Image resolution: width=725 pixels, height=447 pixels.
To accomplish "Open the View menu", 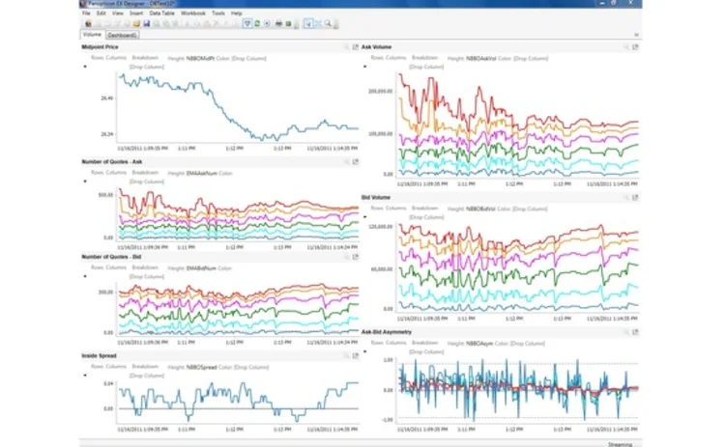I will coord(118,14).
